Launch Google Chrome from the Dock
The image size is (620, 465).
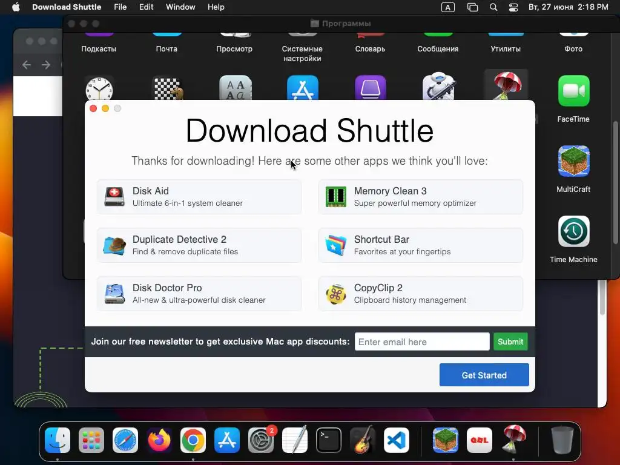pos(193,440)
